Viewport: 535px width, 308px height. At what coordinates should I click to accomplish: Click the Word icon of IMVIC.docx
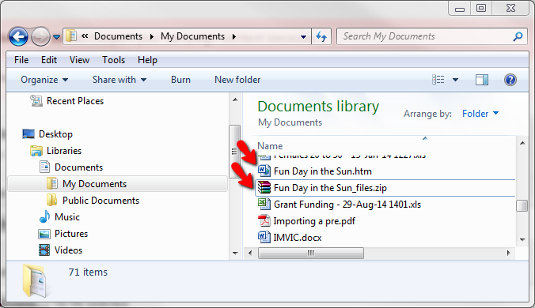[x=264, y=237]
